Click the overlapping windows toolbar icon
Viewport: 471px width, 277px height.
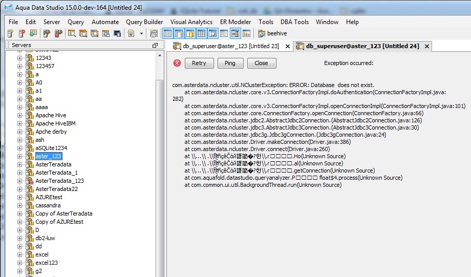point(106,33)
